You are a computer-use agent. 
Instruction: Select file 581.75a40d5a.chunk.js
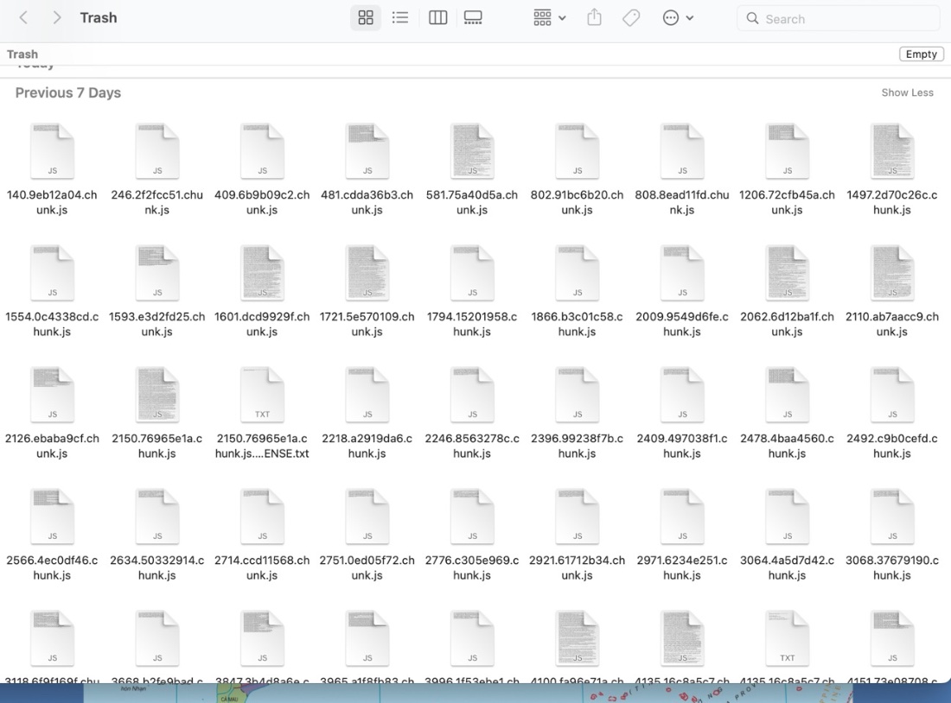coord(472,152)
